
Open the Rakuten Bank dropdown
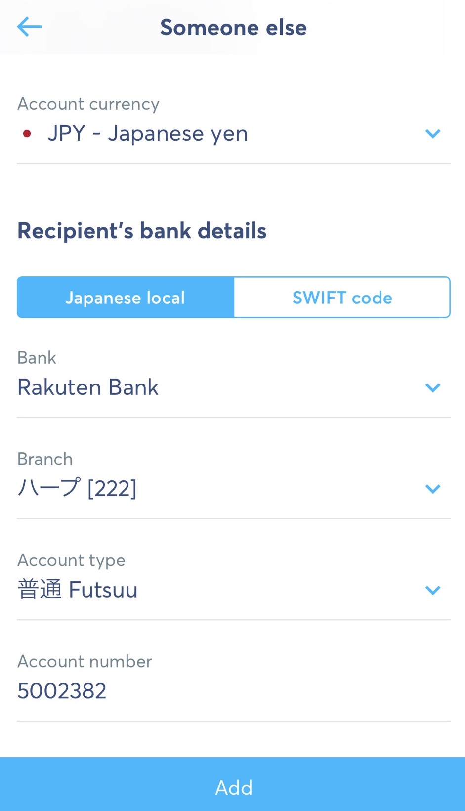coord(88,388)
